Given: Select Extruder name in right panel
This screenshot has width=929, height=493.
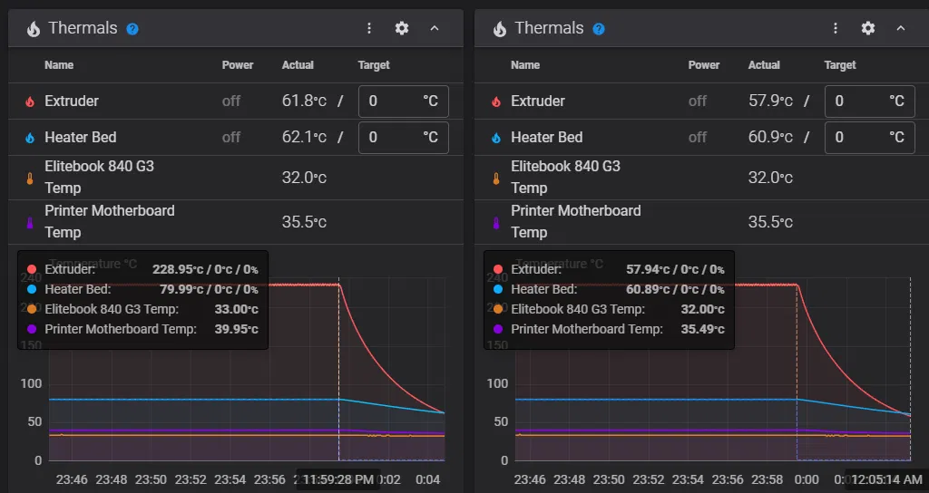Looking at the screenshot, I should pos(538,101).
